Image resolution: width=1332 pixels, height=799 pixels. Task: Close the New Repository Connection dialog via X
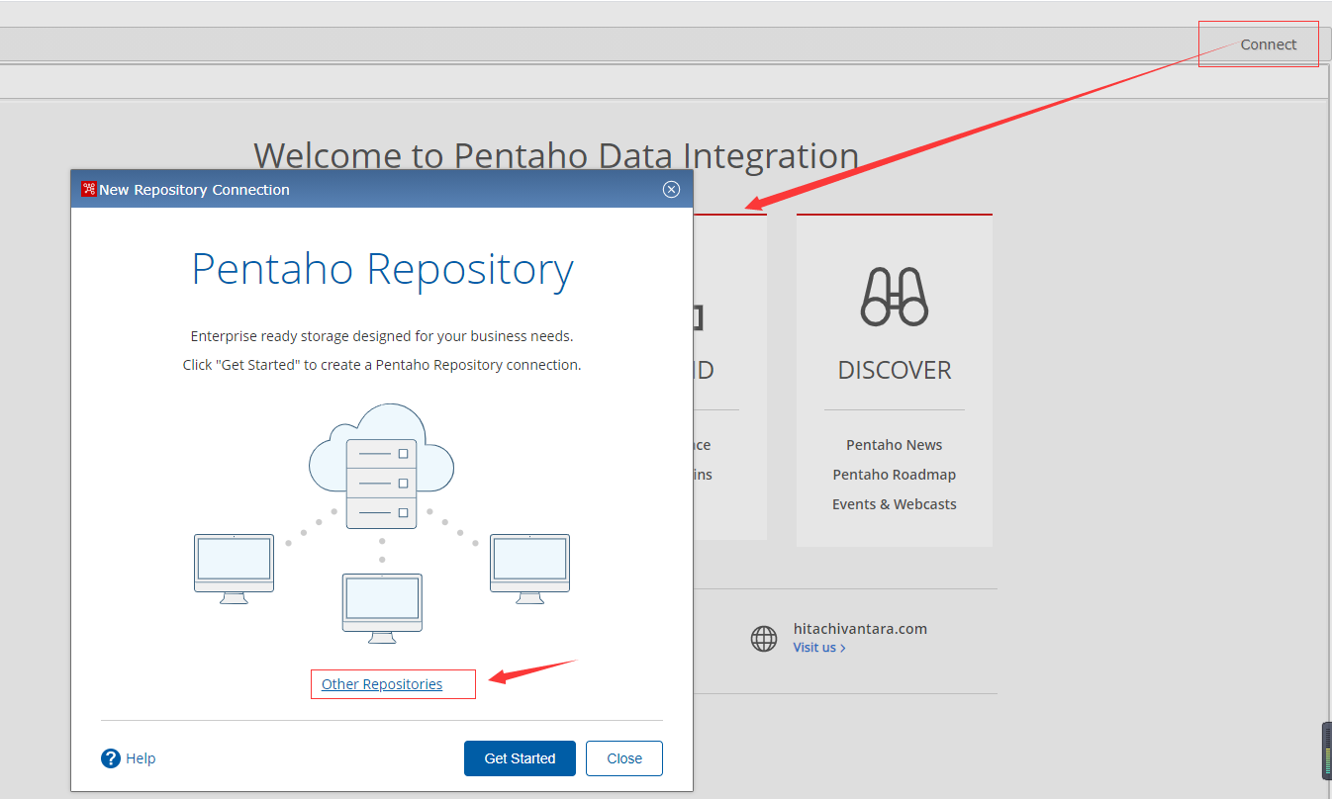(x=671, y=189)
